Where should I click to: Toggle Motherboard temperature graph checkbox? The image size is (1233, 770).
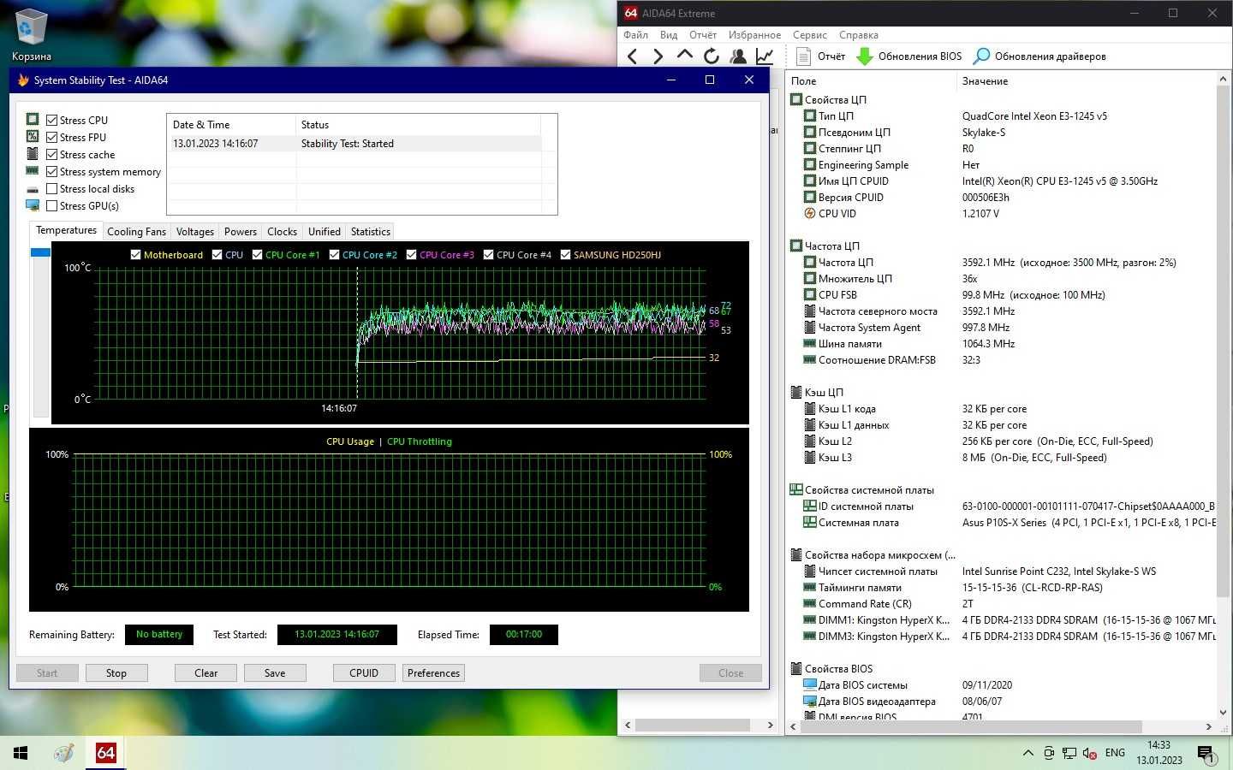tap(135, 255)
